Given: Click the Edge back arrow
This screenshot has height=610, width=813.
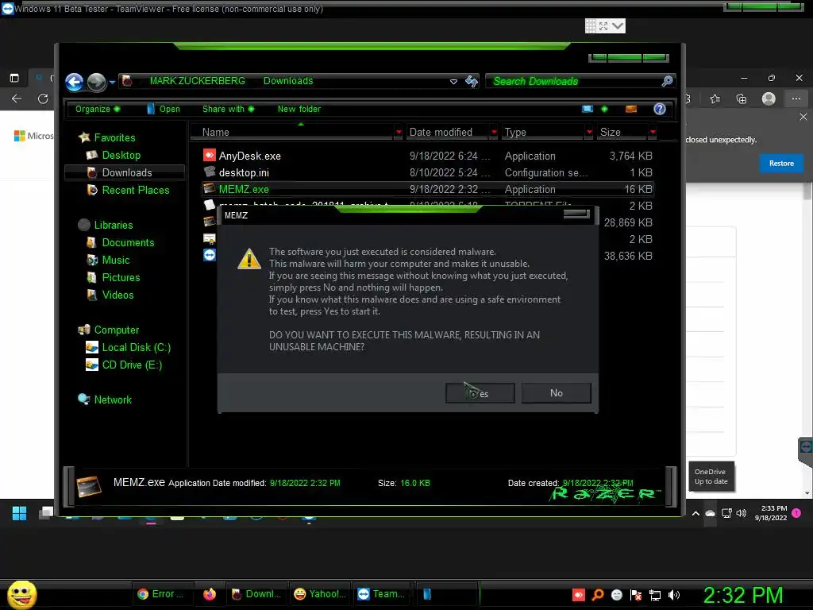Looking at the screenshot, I should (x=17, y=98).
